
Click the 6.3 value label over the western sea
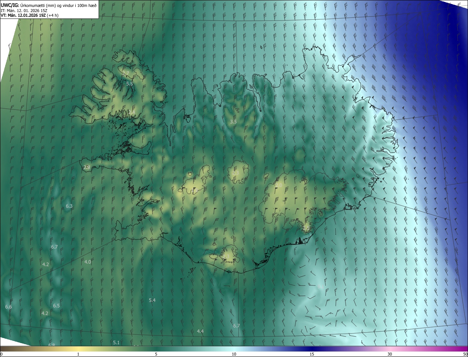click(x=69, y=206)
